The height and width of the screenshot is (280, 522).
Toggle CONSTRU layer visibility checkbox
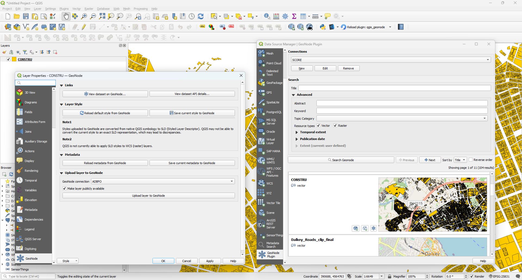pyautogui.click(x=8, y=59)
